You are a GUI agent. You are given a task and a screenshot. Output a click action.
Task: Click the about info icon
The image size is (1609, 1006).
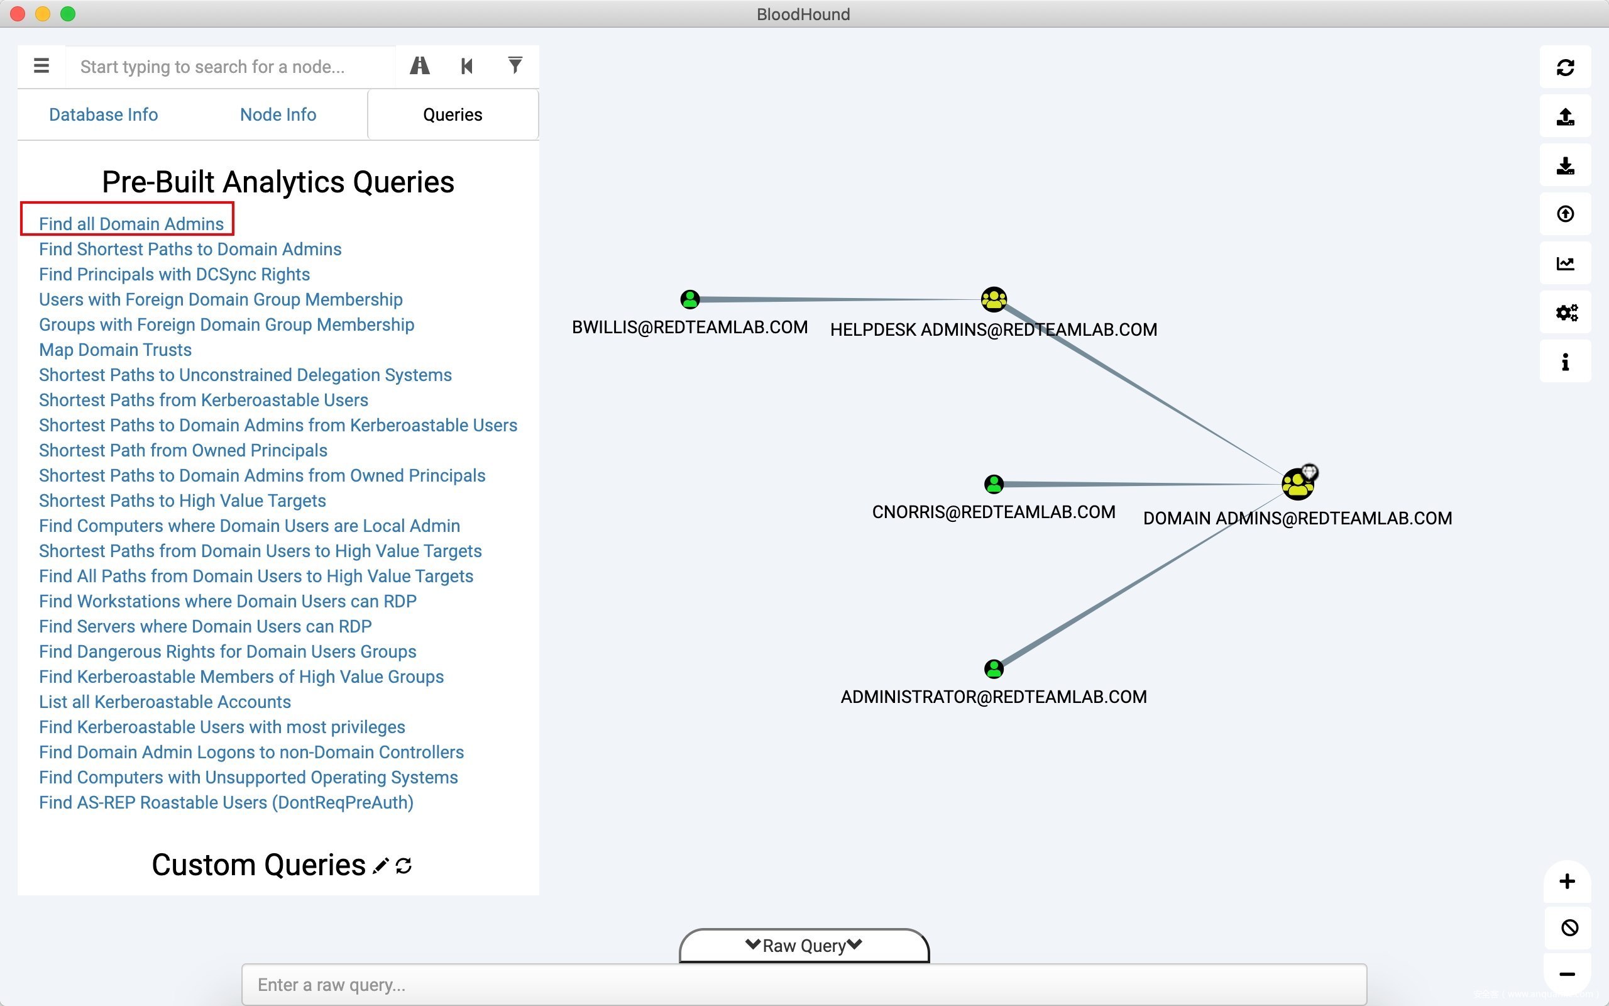click(x=1565, y=362)
